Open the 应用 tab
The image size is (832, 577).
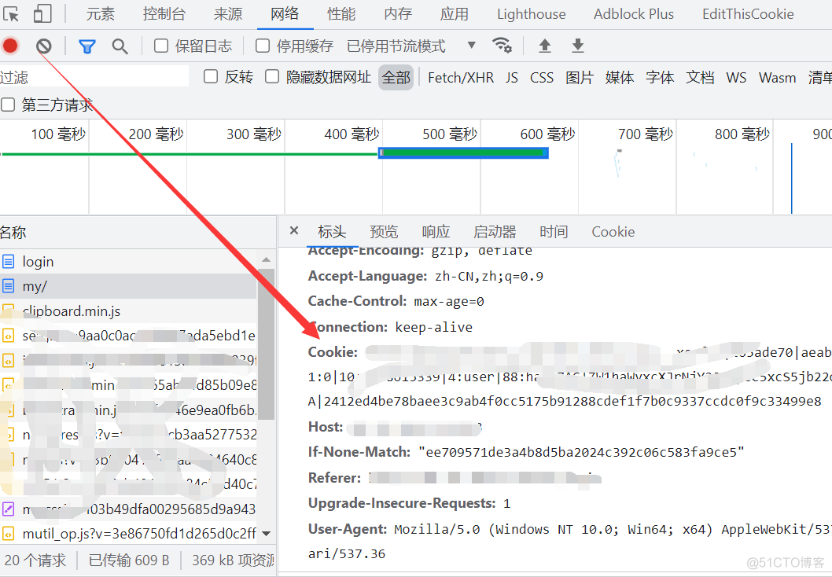coord(455,14)
